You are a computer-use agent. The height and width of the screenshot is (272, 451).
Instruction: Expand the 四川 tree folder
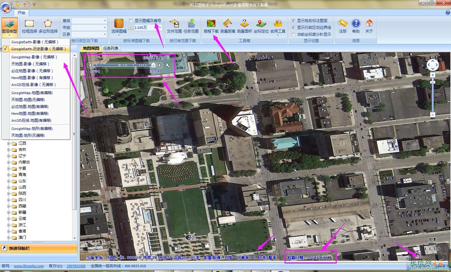[9, 200]
